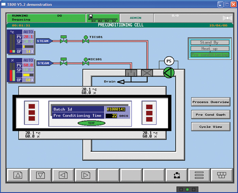Click temperature setpoint value 20.0
The height and width of the screenshot is (193, 238).
pos(28,42)
